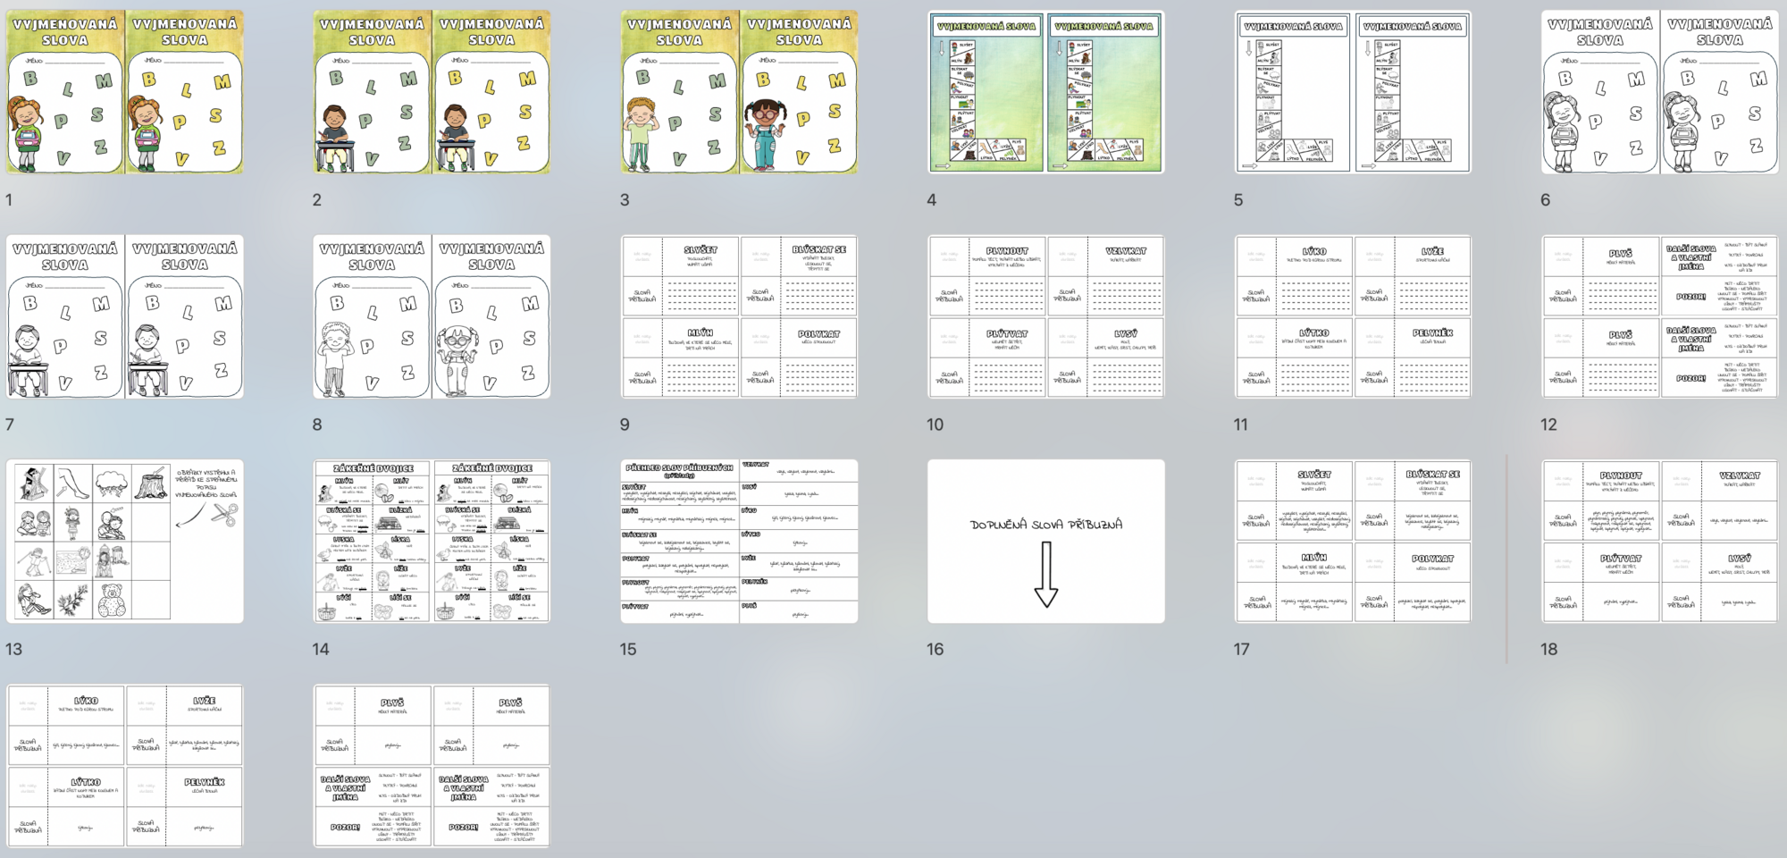Click slide 19 filled-in LÝKO worksheet
Image resolution: width=1787 pixels, height=858 pixels.
point(125,765)
